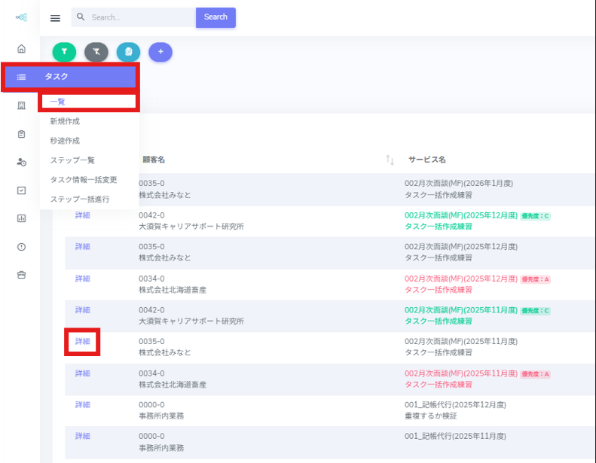Viewport: 596px width, 463px height.
Task: Open the building icon in the sidebar
Action: (21, 105)
